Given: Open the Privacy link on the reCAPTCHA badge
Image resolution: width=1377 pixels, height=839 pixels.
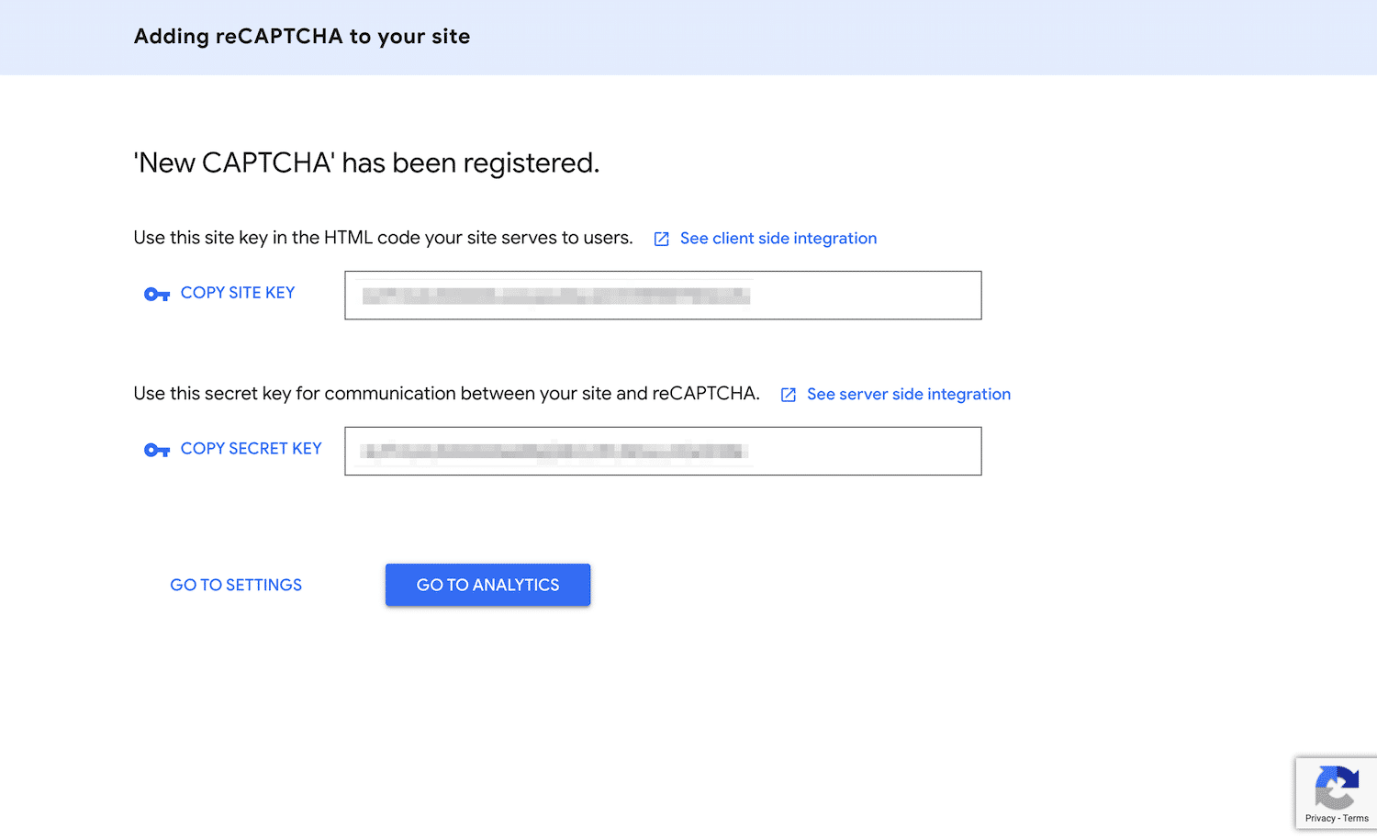Looking at the screenshot, I should [1319, 818].
